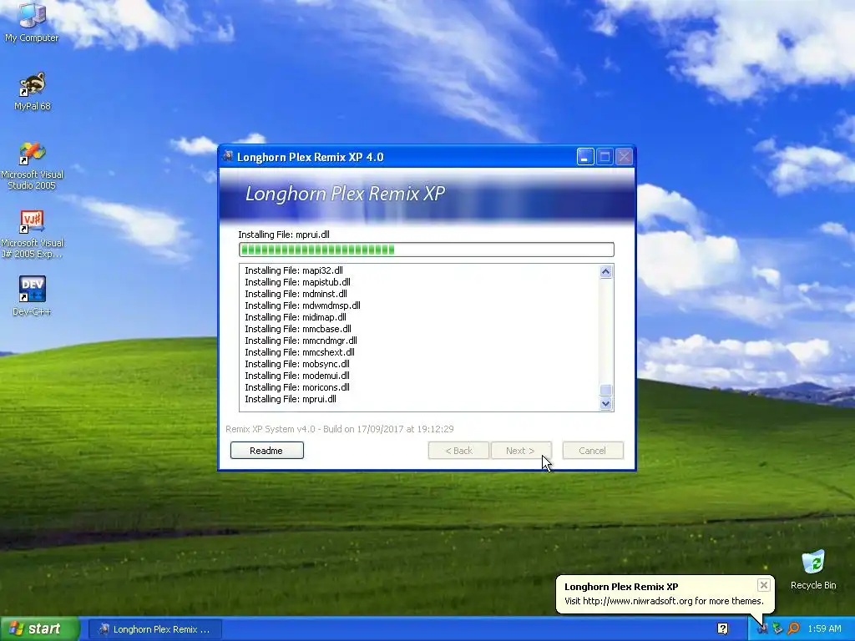Click the log list scroll-down arrow
Screen dimensions: 855x641
(606, 404)
